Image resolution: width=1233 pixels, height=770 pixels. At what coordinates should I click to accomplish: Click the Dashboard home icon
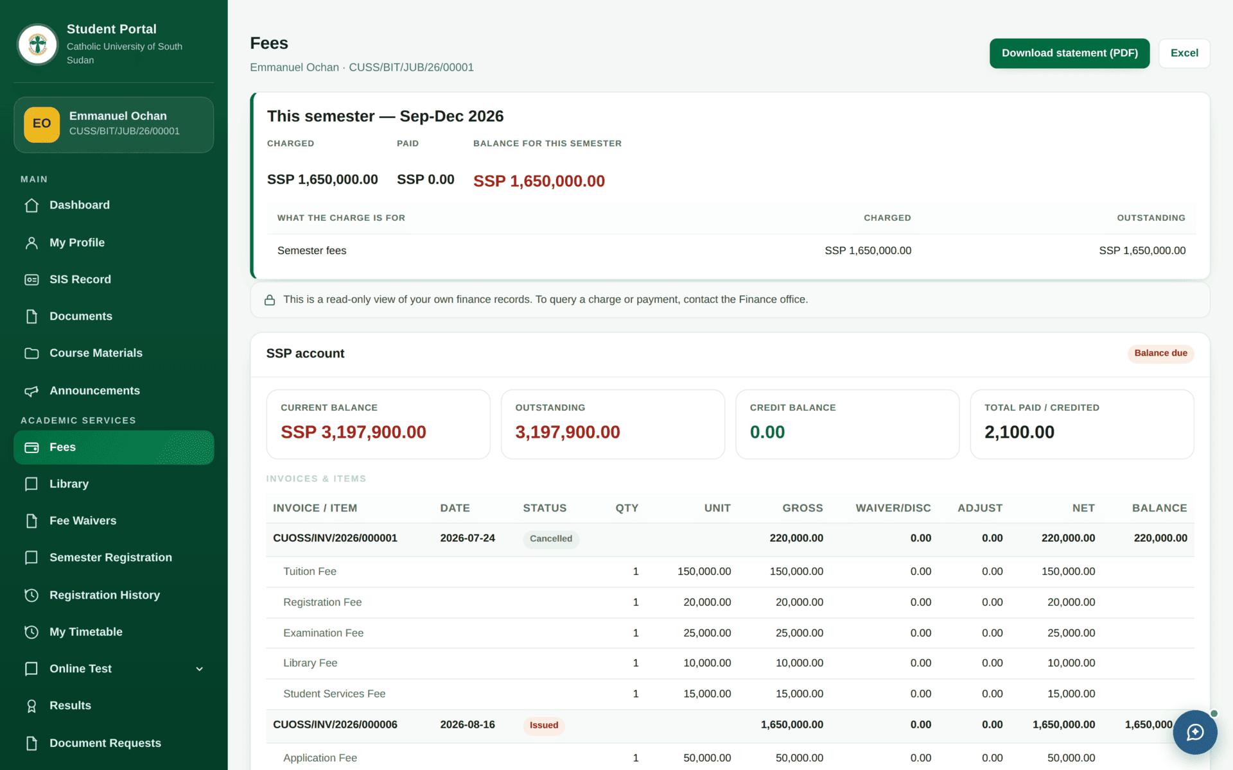pos(31,205)
